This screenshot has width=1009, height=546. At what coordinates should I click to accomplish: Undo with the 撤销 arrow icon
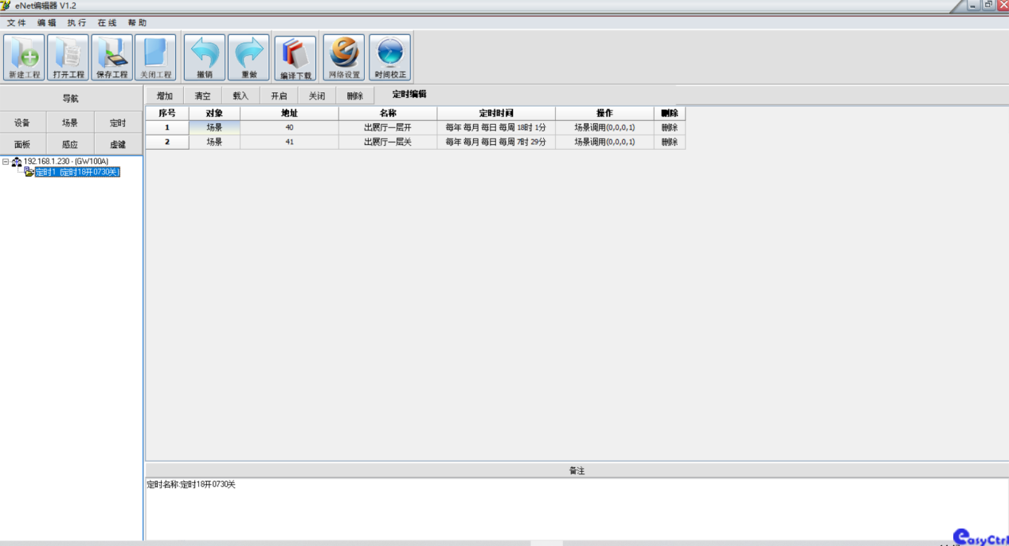coord(205,57)
